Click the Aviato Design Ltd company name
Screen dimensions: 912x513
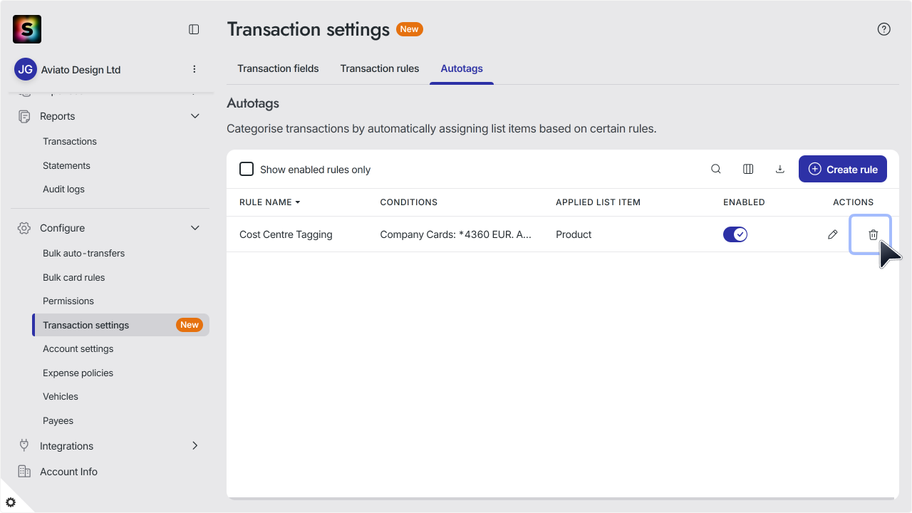point(81,70)
